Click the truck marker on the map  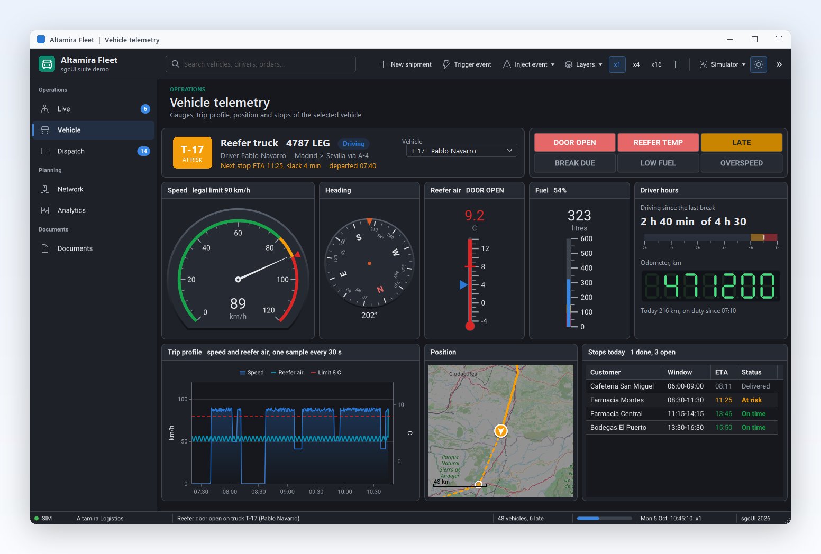(501, 431)
